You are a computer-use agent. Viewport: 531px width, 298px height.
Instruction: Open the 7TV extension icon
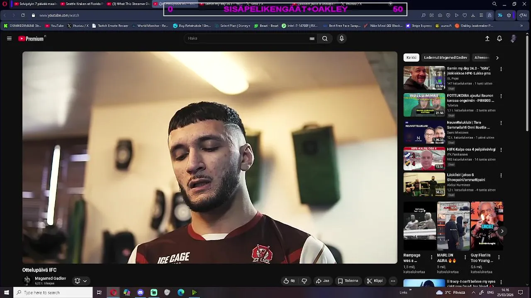[x=500, y=15]
